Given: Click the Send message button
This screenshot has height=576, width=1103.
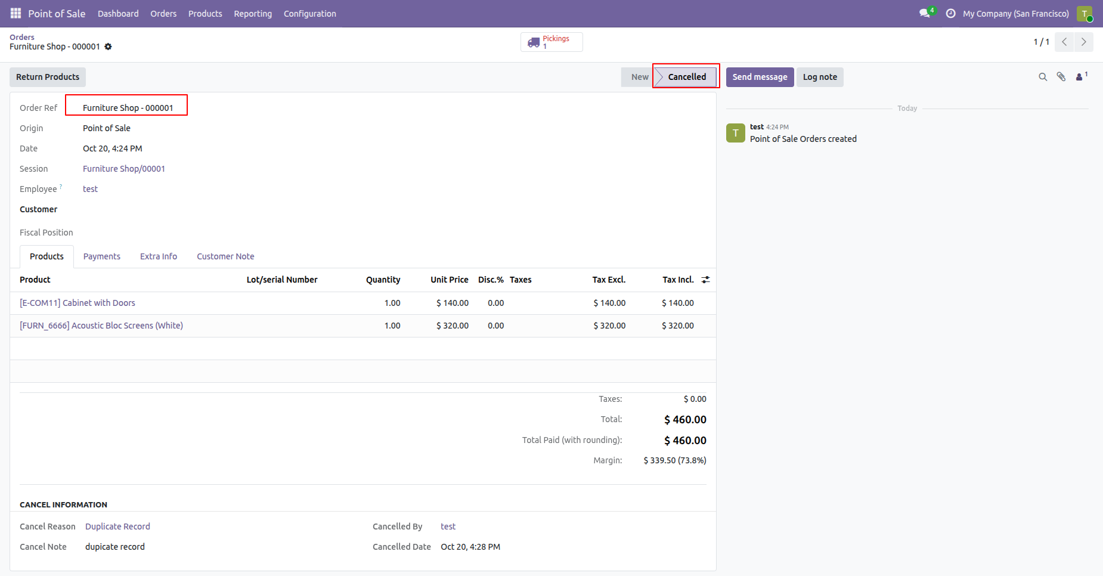Looking at the screenshot, I should [x=760, y=77].
